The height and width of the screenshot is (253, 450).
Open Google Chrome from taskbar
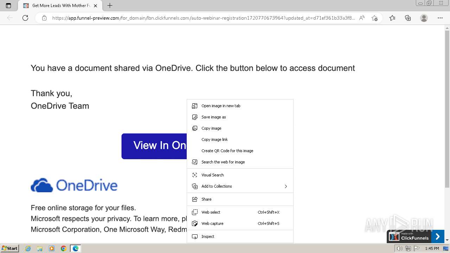(x=64, y=248)
